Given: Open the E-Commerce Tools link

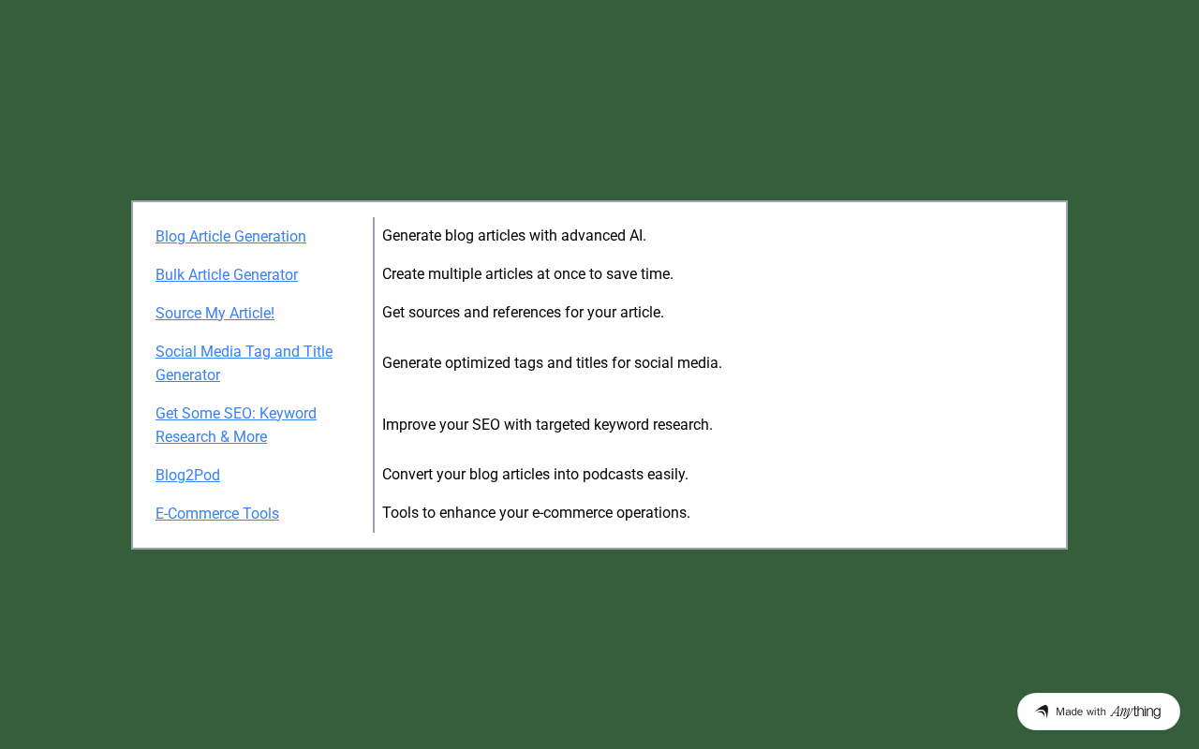Looking at the screenshot, I should pos(217,513).
